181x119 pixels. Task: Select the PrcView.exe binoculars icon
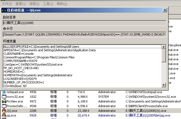[x=4, y=101]
